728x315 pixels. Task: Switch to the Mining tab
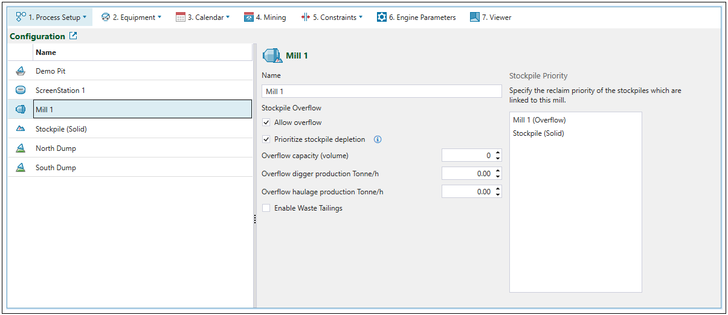(x=265, y=17)
